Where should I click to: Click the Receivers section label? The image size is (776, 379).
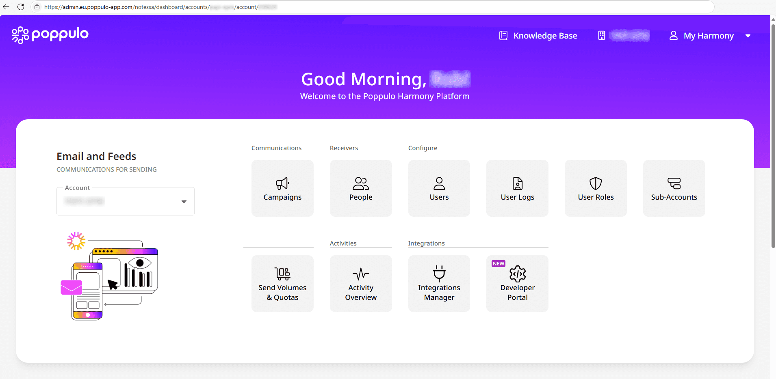pyautogui.click(x=344, y=148)
